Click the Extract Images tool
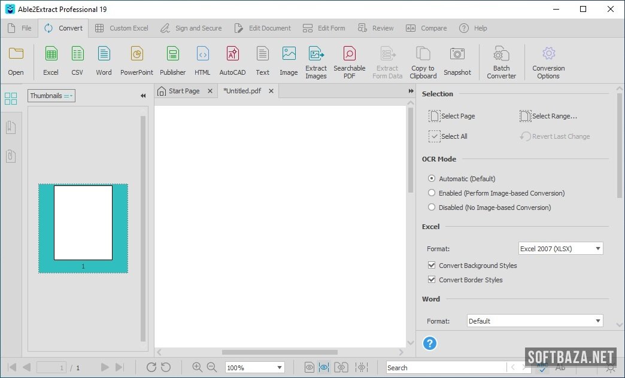 coord(316,61)
